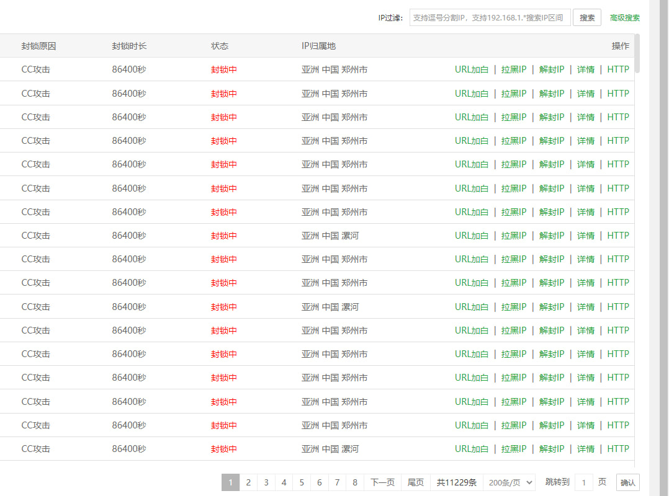Expand the 200条/页 page size dropdown
The image size is (669, 496).
click(508, 482)
